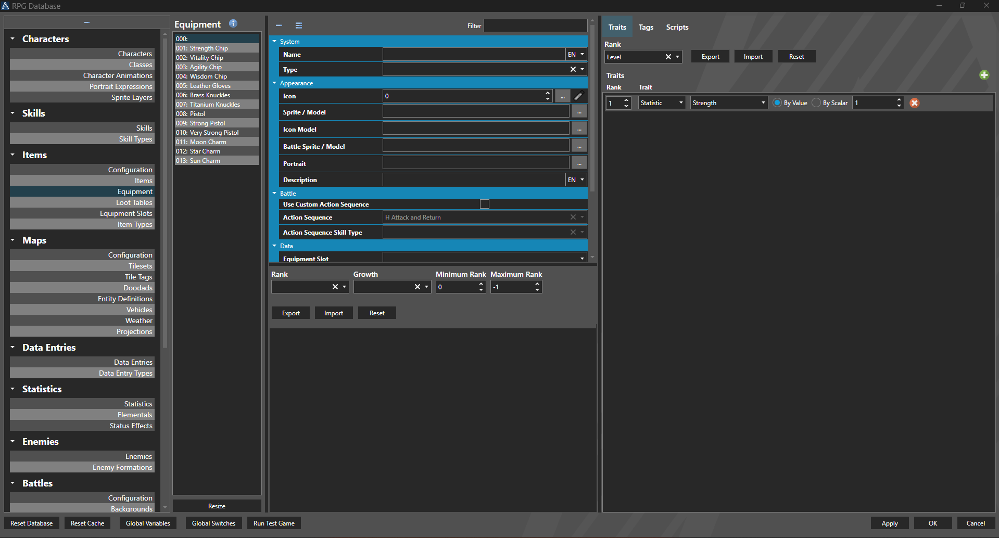This screenshot has width=999, height=538.
Task: Collapse the Appearance section
Action: [275, 83]
